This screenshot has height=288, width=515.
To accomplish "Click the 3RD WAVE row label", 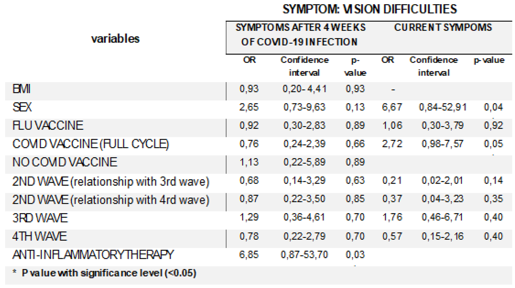I will click(40, 218).
